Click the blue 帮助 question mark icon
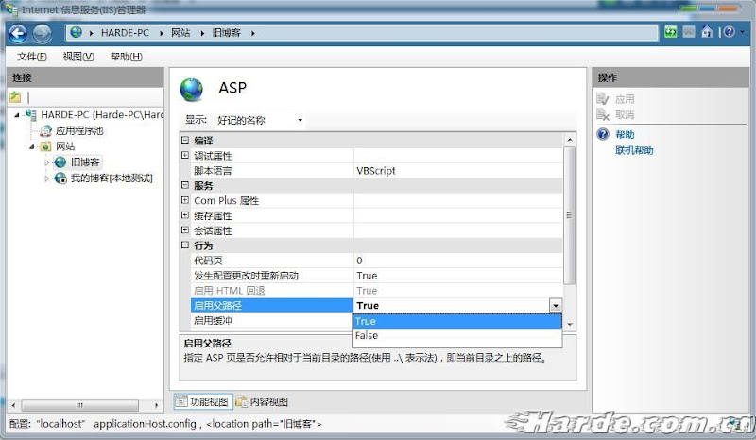This screenshot has height=440, width=756. [x=603, y=134]
